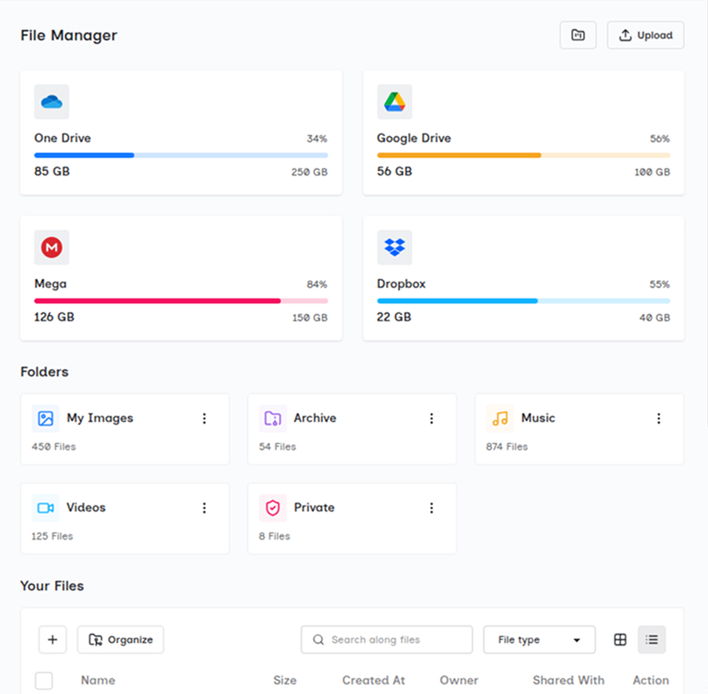Sort files by Name column header
708x694 pixels.
(x=97, y=680)
